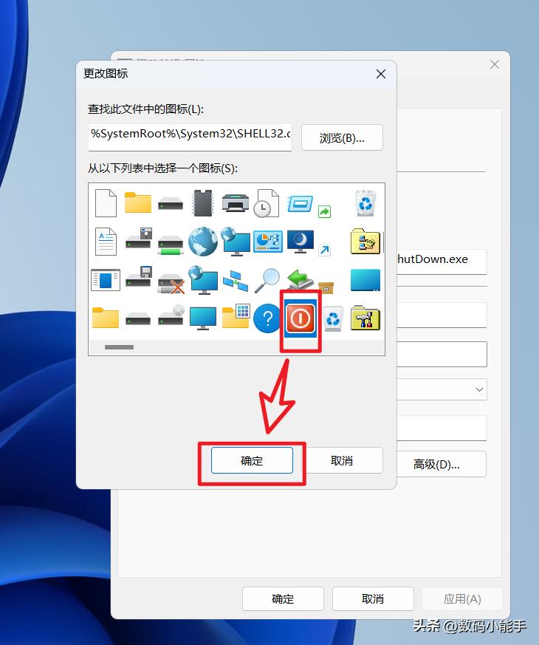Select the standalone globe icon
The height and width of the screenshot is (645, 539).
[203, 242]
